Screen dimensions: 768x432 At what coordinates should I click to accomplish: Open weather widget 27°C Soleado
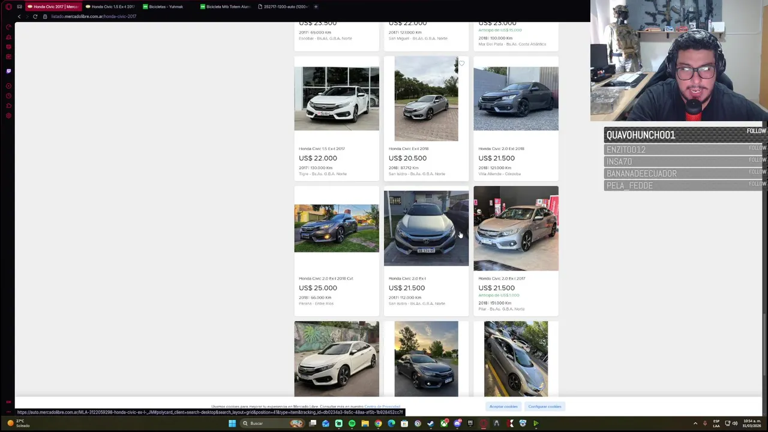pos(18,424)
